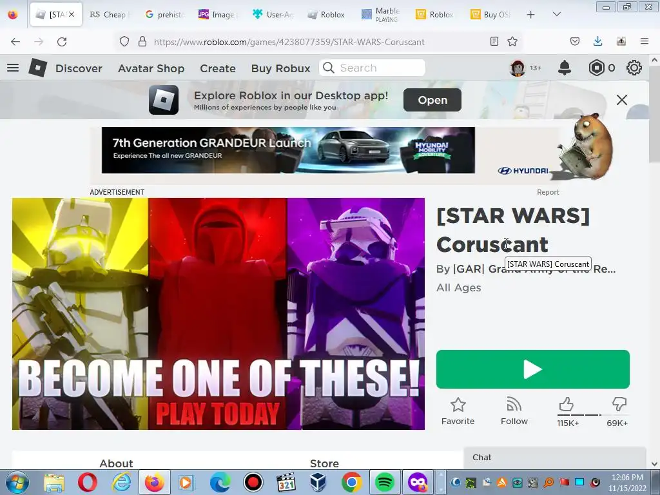The image size is (660, 495).
Task: Click the Hyundai Grandeur ad banner
Action: click(x=288, y=150)
